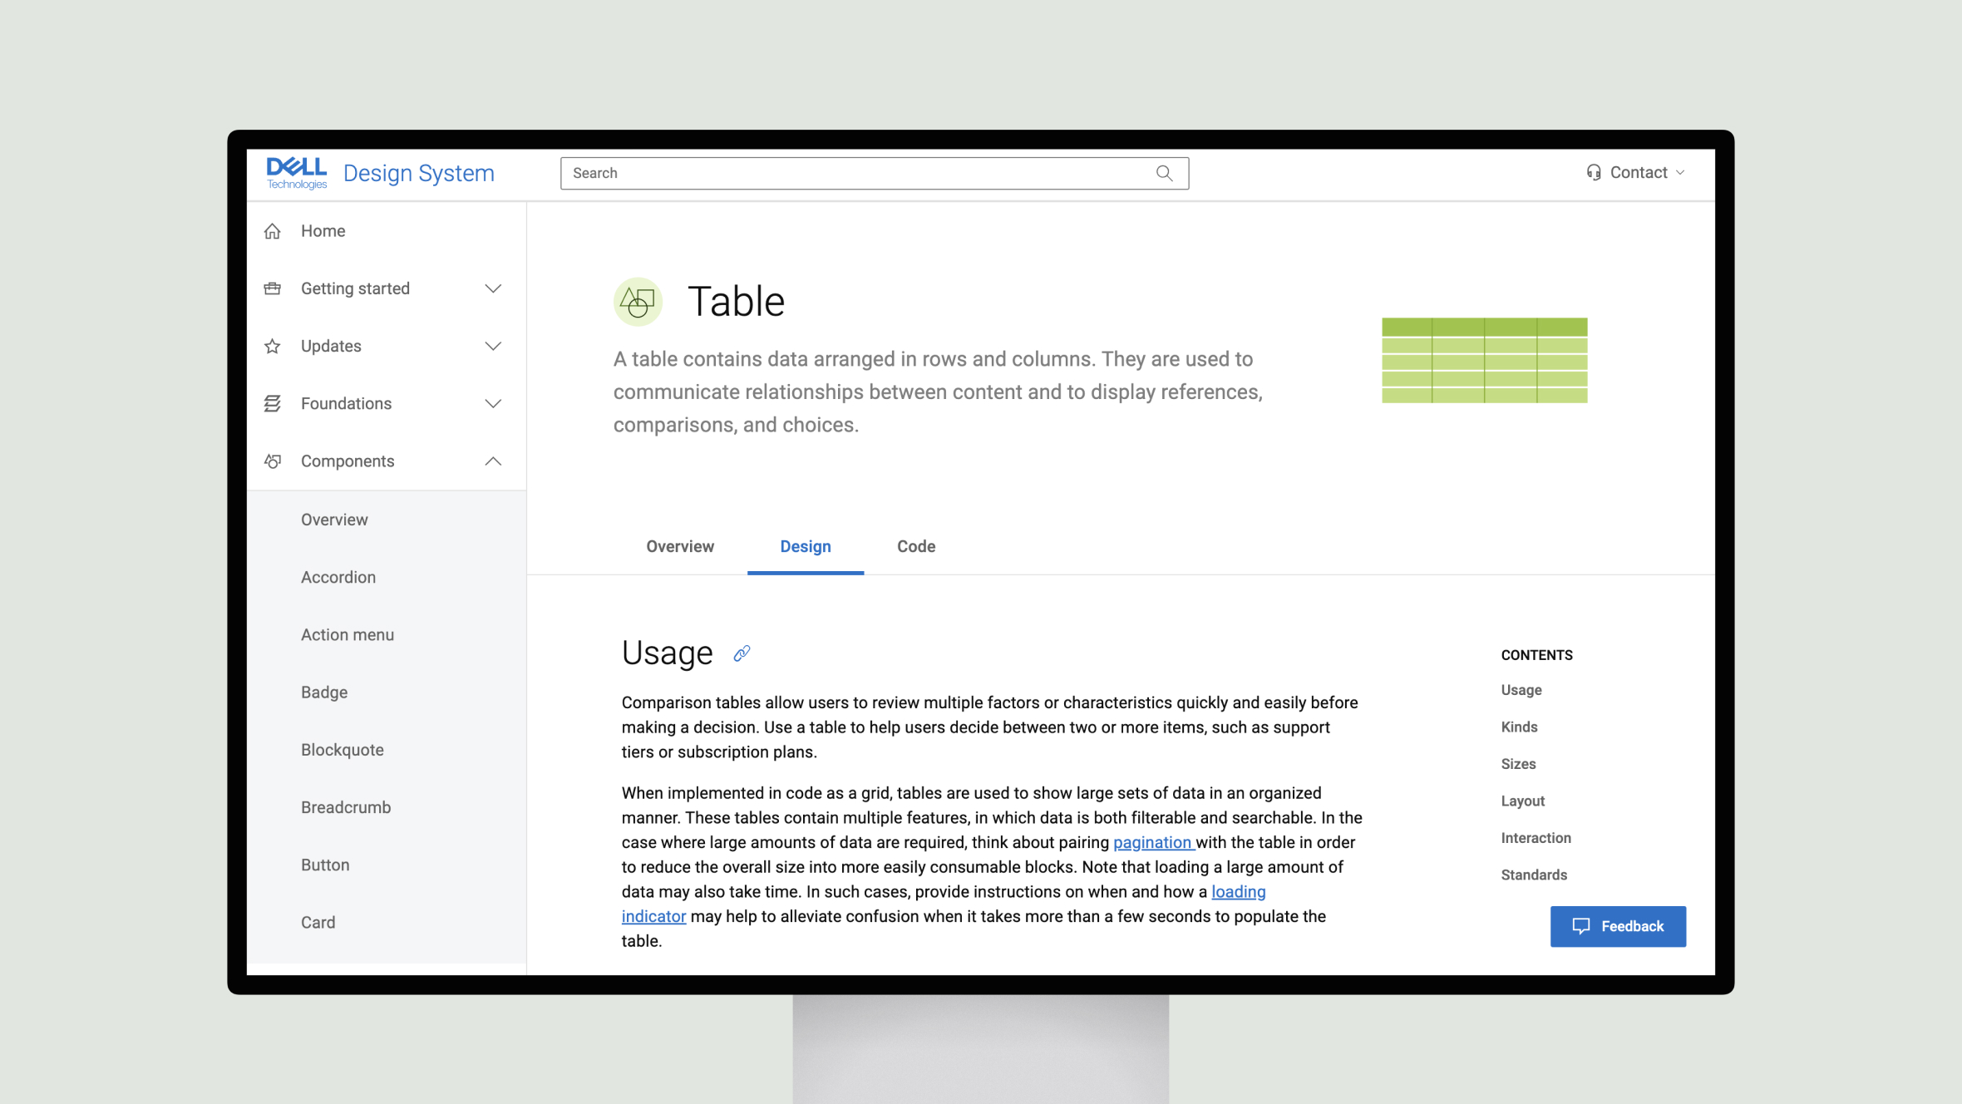Screen dimensions: 1962x1104
Task: Expand the Updates section
Action: point(493,345)
